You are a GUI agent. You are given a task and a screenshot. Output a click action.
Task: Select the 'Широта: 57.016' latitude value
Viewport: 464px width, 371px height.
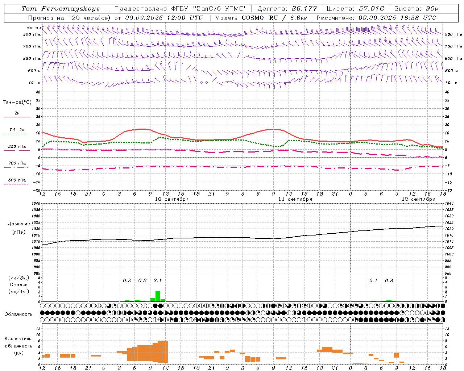[355, 9]
